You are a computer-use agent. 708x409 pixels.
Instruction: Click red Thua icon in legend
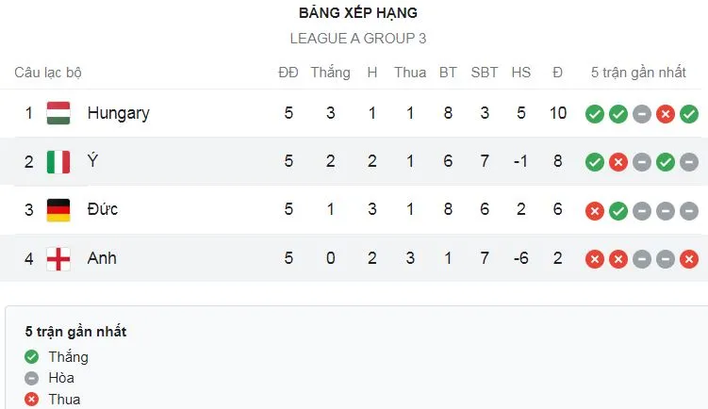coord(32,400)
